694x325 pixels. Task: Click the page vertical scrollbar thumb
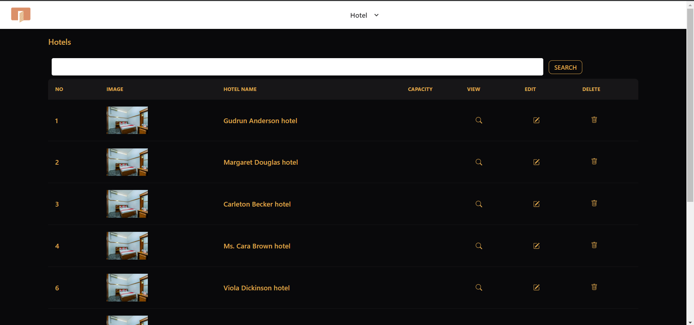point(690,105)
